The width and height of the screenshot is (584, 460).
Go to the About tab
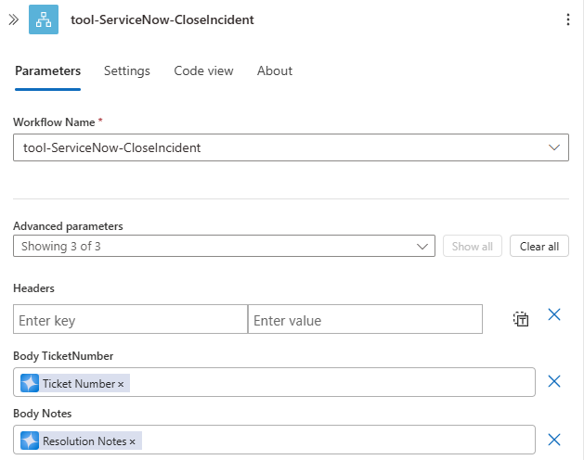pyautogui.click(x=275, y=70)
